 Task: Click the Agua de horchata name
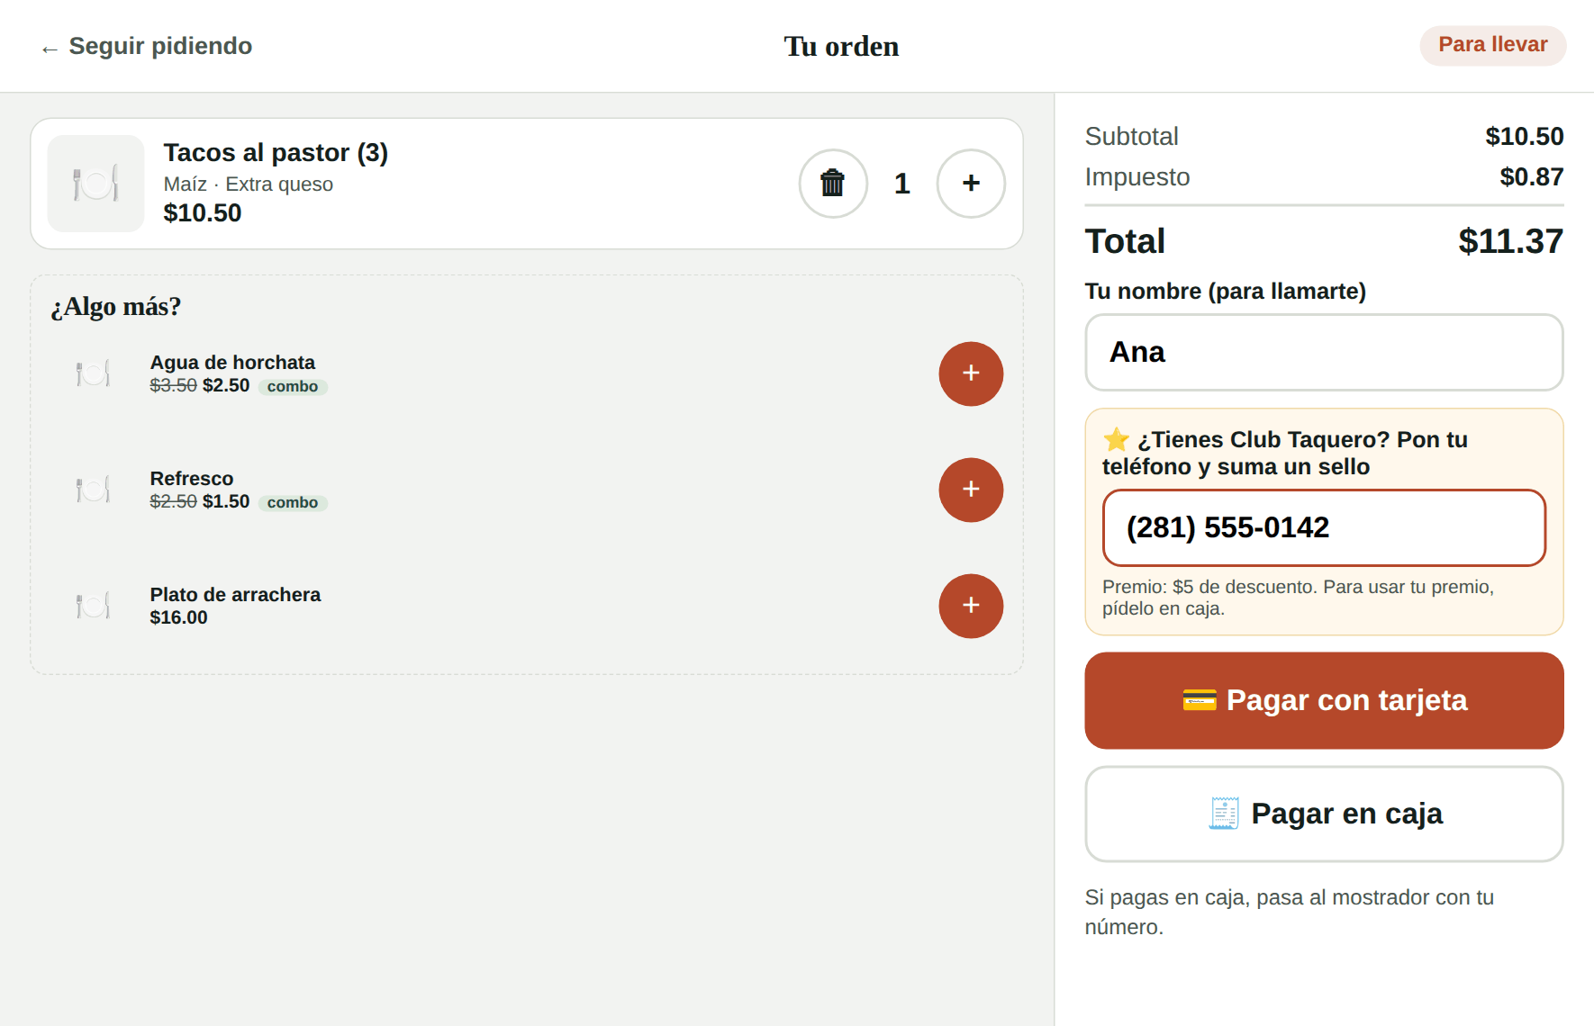(232, 363)
